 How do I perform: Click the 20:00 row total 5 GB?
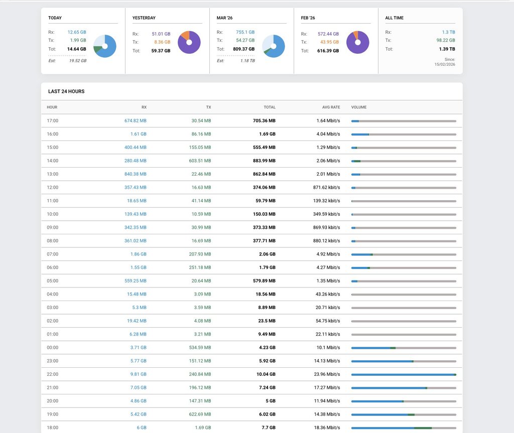(271, 401)
